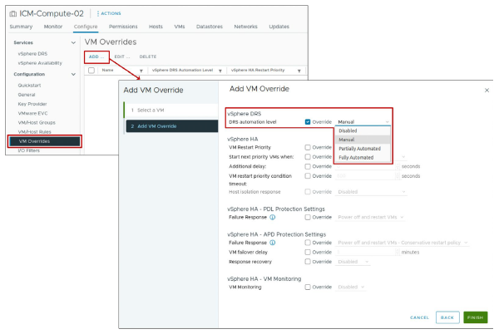Open the DRS automation level dropdown
Viewport: 499px width, 334px height.
363,122
